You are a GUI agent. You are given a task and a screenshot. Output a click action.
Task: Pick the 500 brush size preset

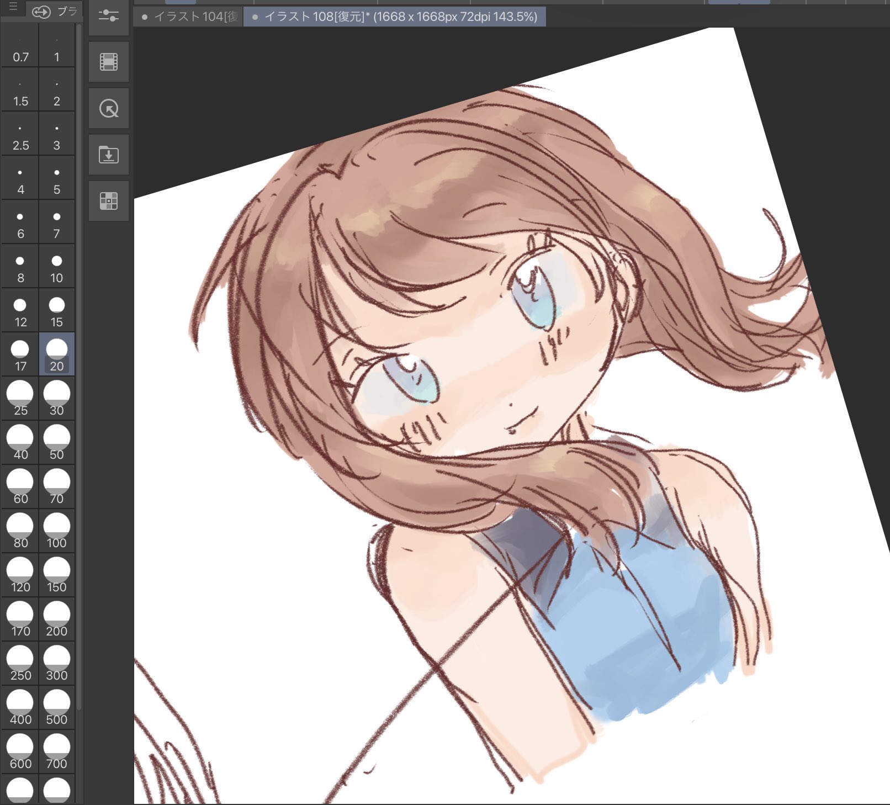point(56,708)
